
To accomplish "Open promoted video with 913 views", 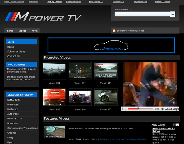I will coord(106,71).
